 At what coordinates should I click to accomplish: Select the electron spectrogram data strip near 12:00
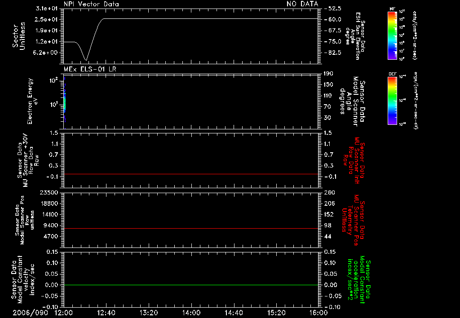(65, 102)
